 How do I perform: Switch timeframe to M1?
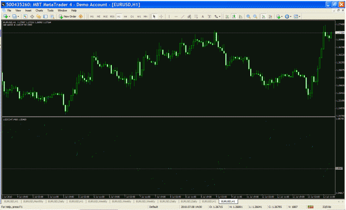(92, 17)
